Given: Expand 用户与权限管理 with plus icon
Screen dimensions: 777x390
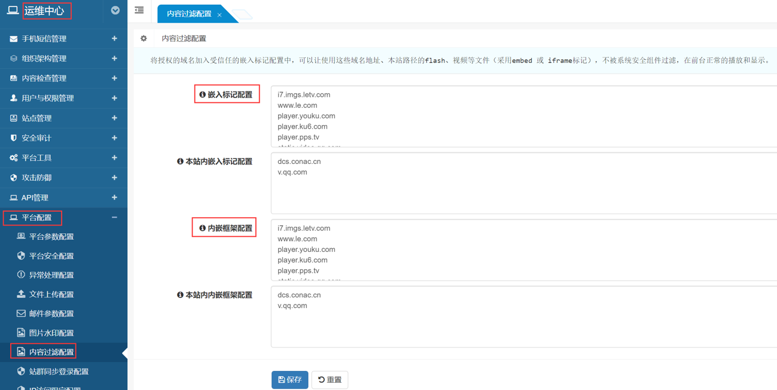Looking at the screenshot, I should [114, 98].
